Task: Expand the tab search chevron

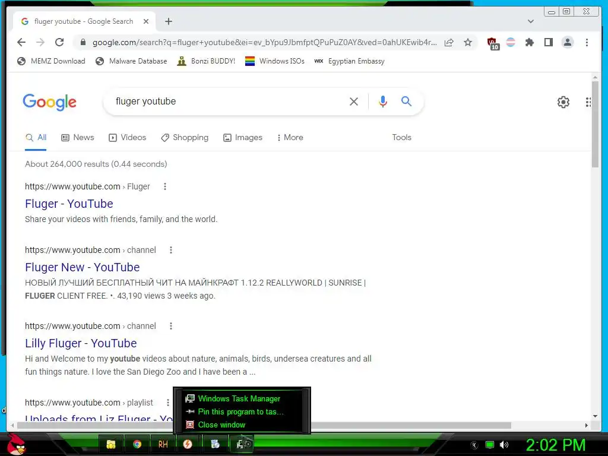Action: click(x=530, y=21)
